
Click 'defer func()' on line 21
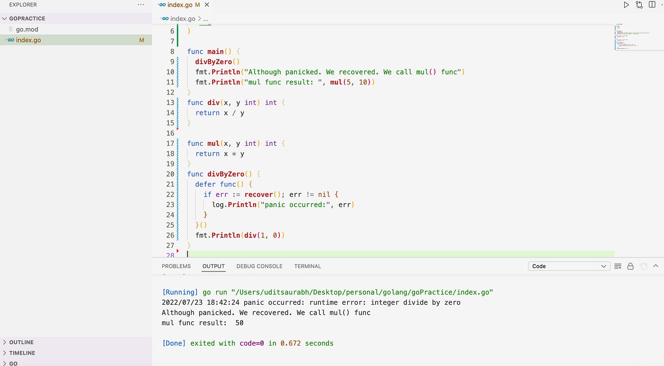220,184
